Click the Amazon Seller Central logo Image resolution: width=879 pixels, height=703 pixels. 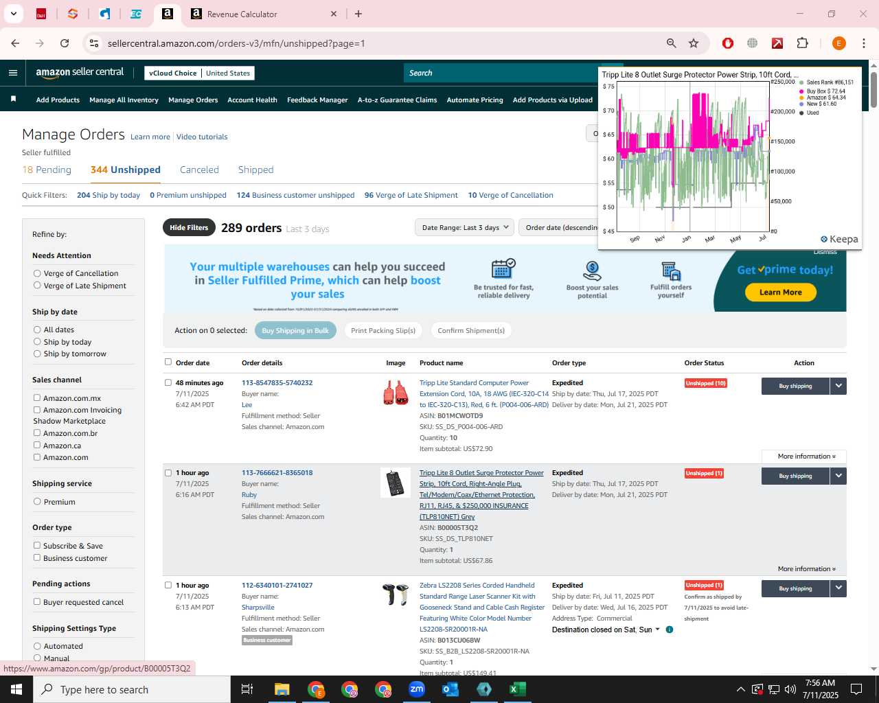[x=80, y=73]
